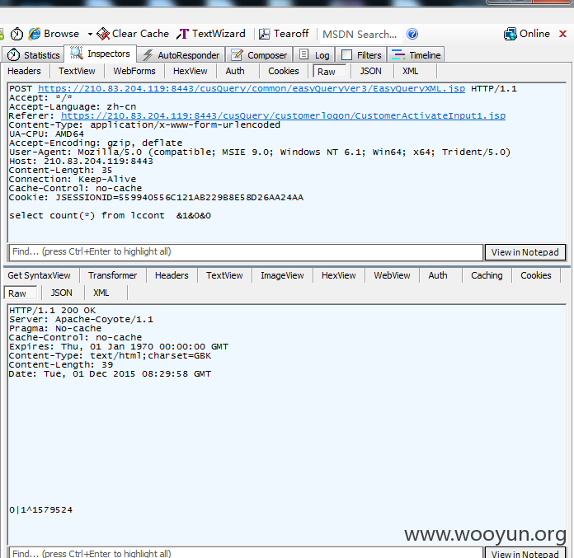Image resolution: width=574 pixels, height=558 pixels.
Task: Open the CustomerActivateInput1.jsp Referer link
Action: tap(284, 115)
